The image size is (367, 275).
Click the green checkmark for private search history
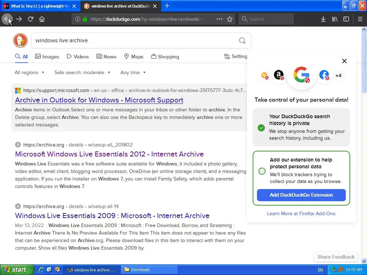click(261, 128)
